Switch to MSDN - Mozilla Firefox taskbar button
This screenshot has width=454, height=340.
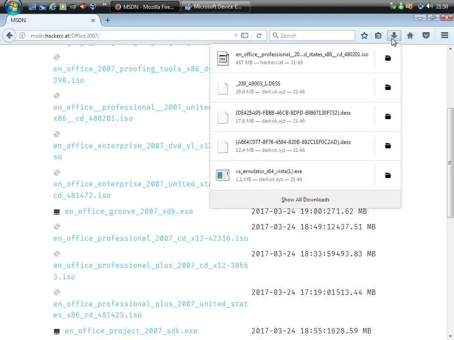[145, 7]
